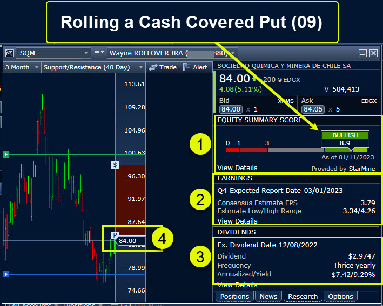This screenshot has width=383, height=306.
Task: Click the green resistance marker arrow on the chart
Action: [6, 155]
